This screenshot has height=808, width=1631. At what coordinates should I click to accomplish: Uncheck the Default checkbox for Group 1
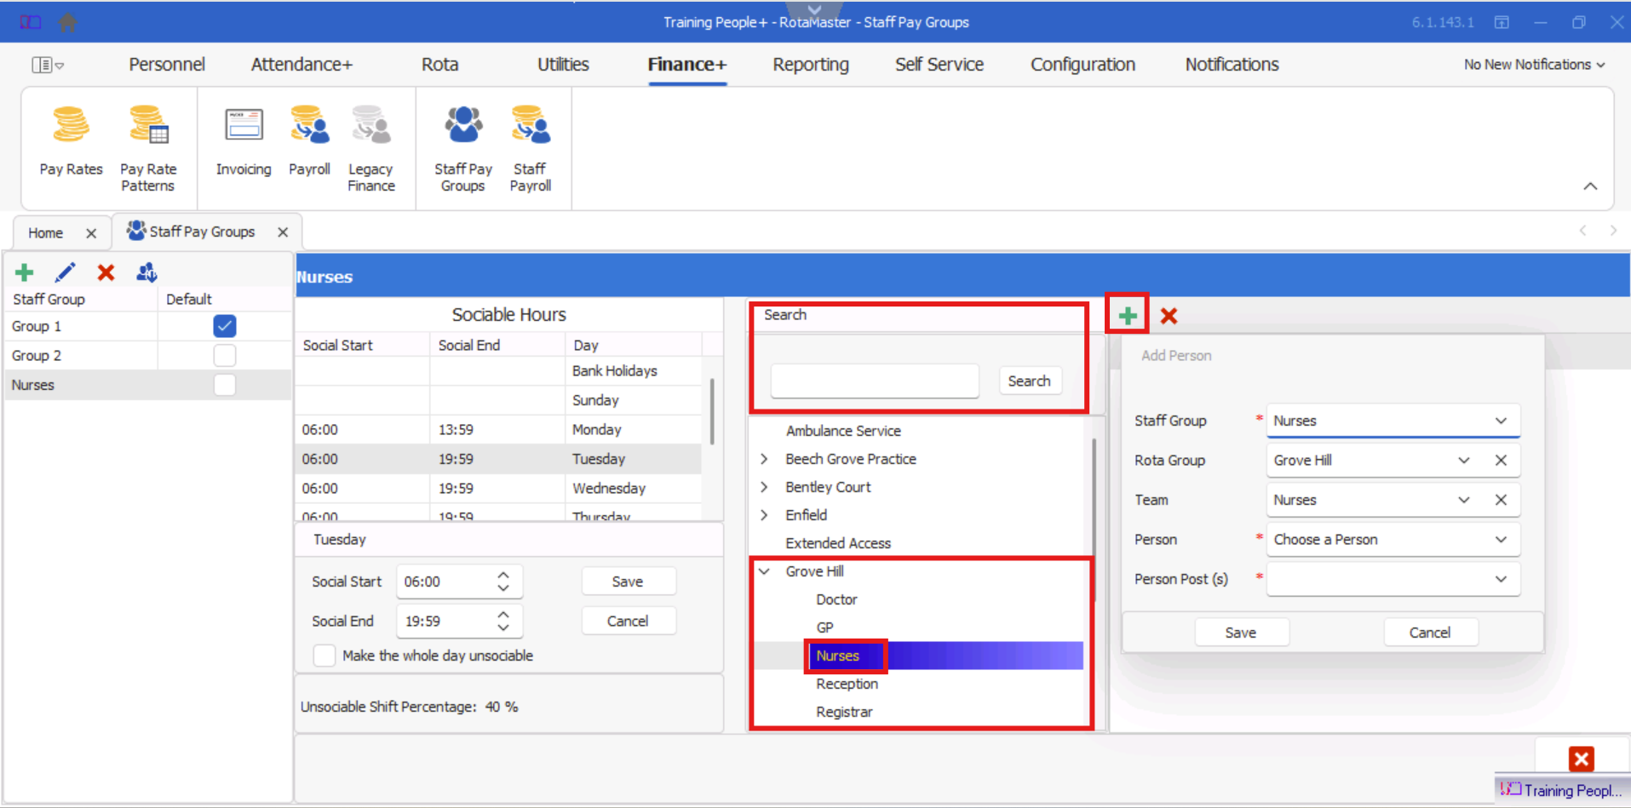point(225,326)
